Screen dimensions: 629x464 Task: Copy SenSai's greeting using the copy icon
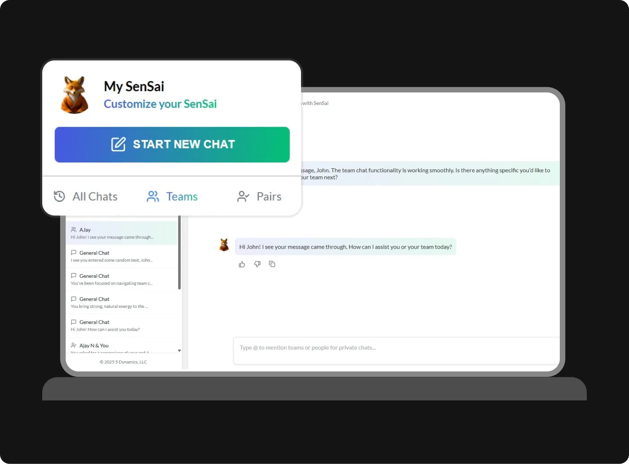click(x=272, y=264)
